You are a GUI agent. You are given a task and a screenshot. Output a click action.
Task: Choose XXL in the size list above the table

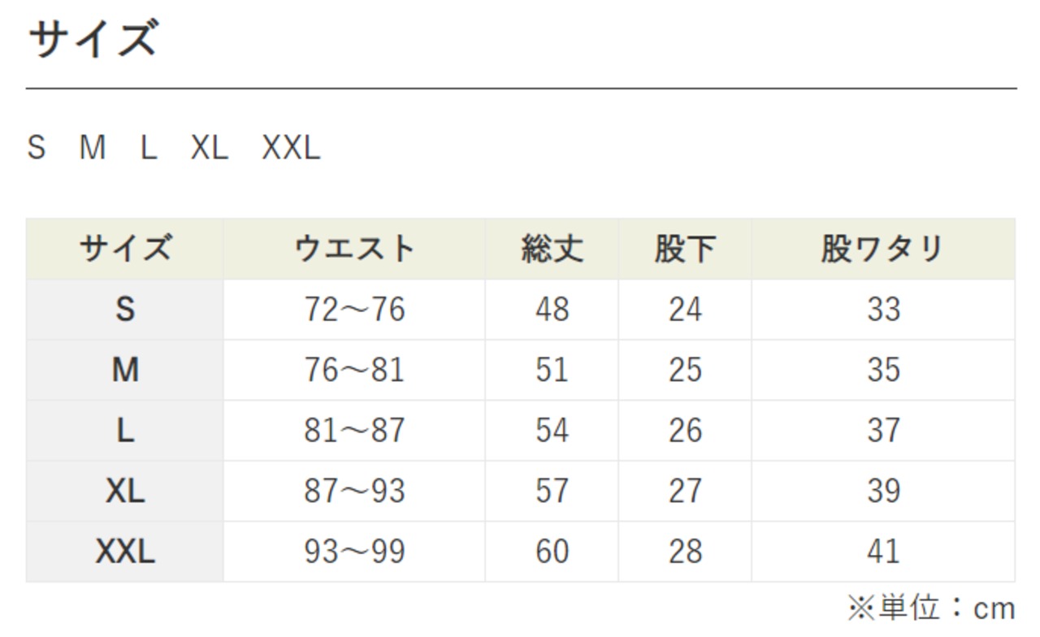(x=291, y=148)
